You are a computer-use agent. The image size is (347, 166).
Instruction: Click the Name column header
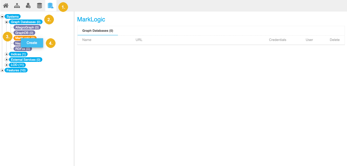(87, 40)
